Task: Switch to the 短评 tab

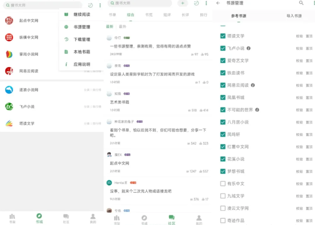Action: [167, 15]
